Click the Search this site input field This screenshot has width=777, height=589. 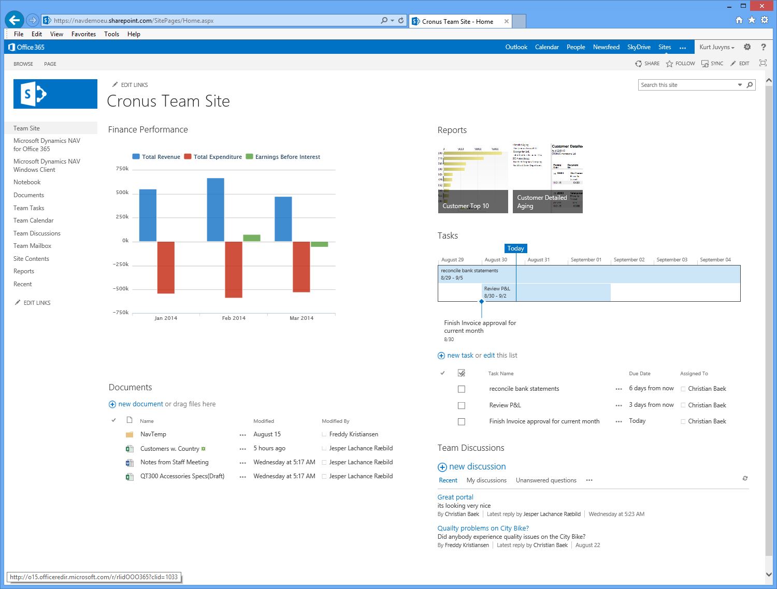pos(687,85)
